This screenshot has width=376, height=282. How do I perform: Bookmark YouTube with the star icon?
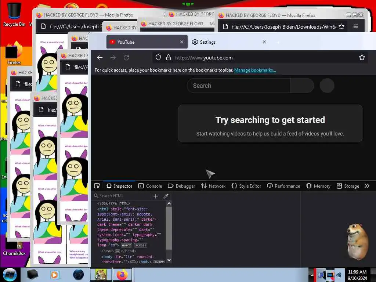(x=362, y=58)
